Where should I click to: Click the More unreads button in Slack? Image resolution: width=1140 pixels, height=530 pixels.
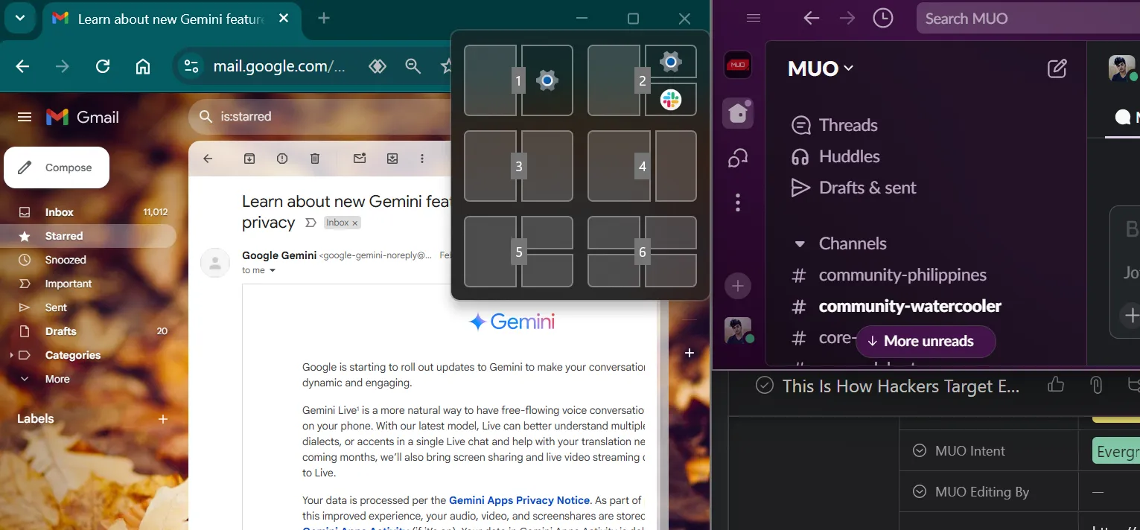(926, 341)
